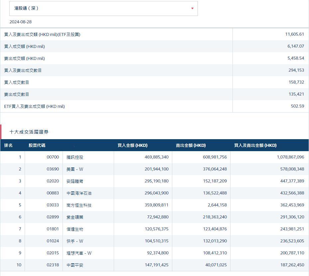The image size is (309, 276).
Task: Click the 股票代碼 column header
Action: click(x=37, y=145)
